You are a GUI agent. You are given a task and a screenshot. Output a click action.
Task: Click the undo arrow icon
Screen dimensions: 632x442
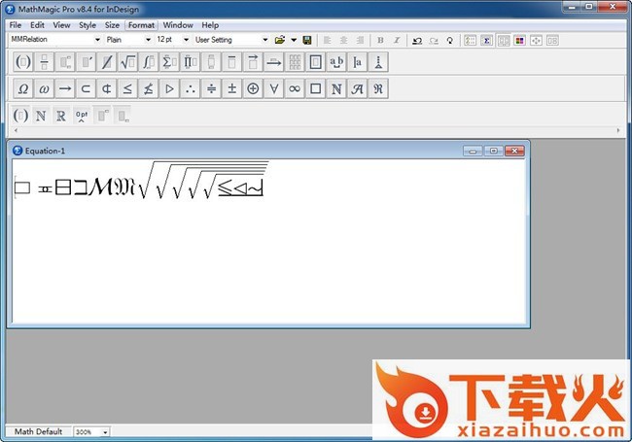[417, 40]
